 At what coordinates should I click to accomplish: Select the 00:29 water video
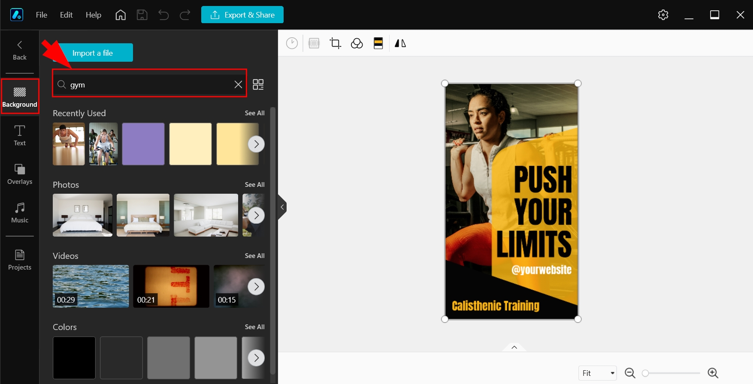coord(91,286)
